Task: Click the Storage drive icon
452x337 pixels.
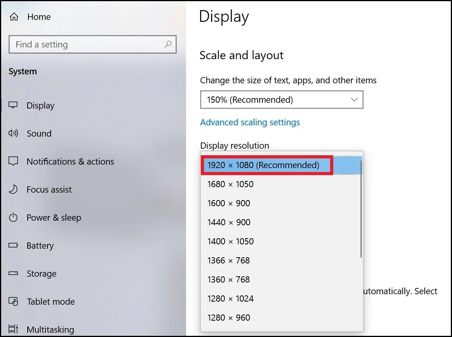Action: pyautogui.click(x=14, y=274)
